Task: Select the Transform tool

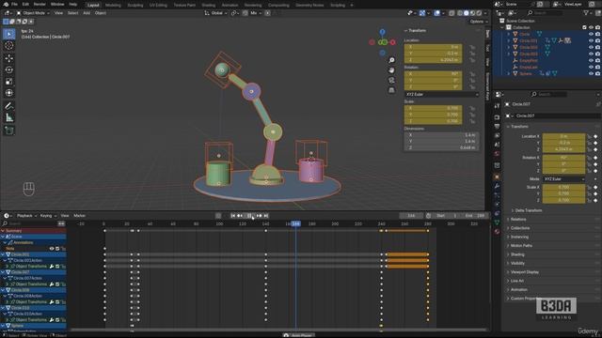Action: 8,93
